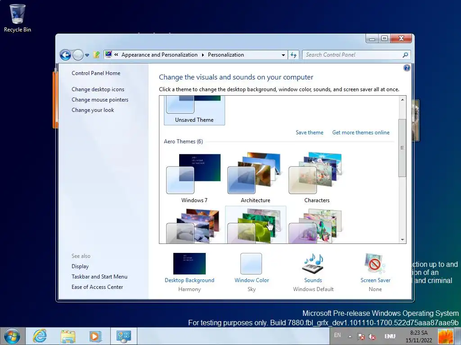Show hidden tray icons arrow
The image size is (461, 345).
tap(350, 336)
